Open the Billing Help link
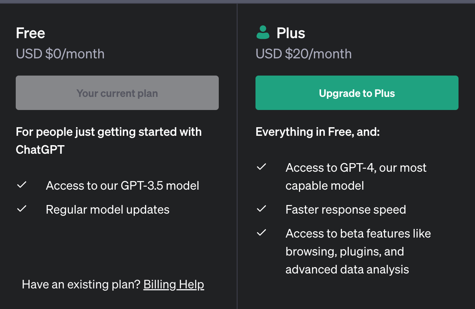The width and height of the screenshot is (475, 309). point(174,284)
